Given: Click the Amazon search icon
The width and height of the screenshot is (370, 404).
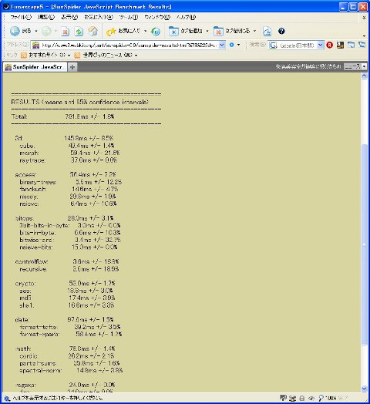Looking at the screenshot, I should (340, 45).
